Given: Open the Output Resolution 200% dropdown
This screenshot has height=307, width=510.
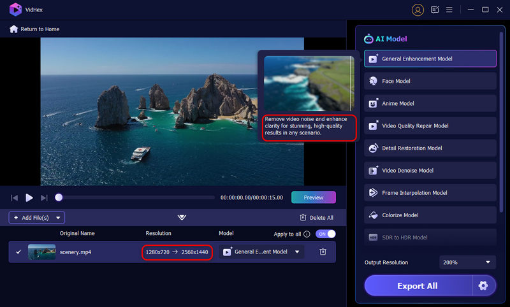Looking at the screenshot, I should pos(467,262).
